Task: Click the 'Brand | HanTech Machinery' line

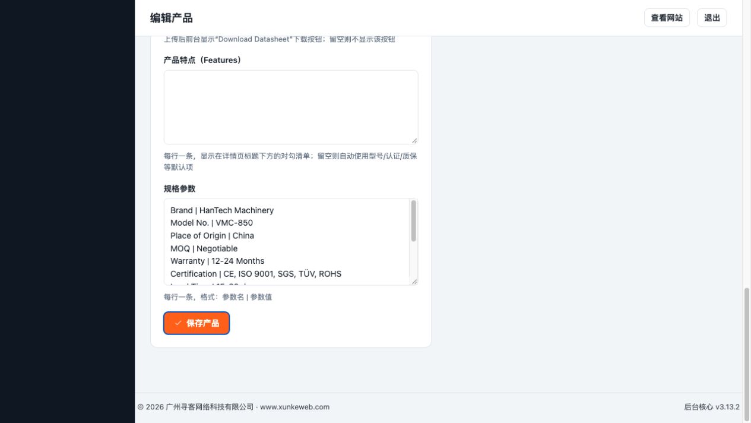Action: pyautogui.click(x=222, y=210)
